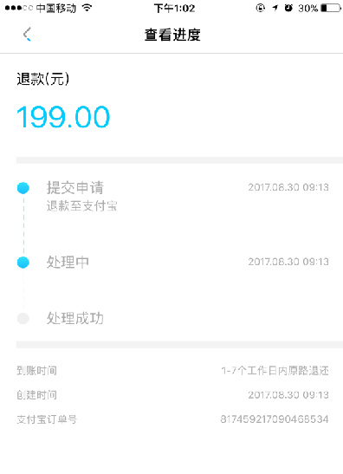Tap the gray dot beside 处理成功
This screenshot has width=343, height=474.
pos(23,318)
